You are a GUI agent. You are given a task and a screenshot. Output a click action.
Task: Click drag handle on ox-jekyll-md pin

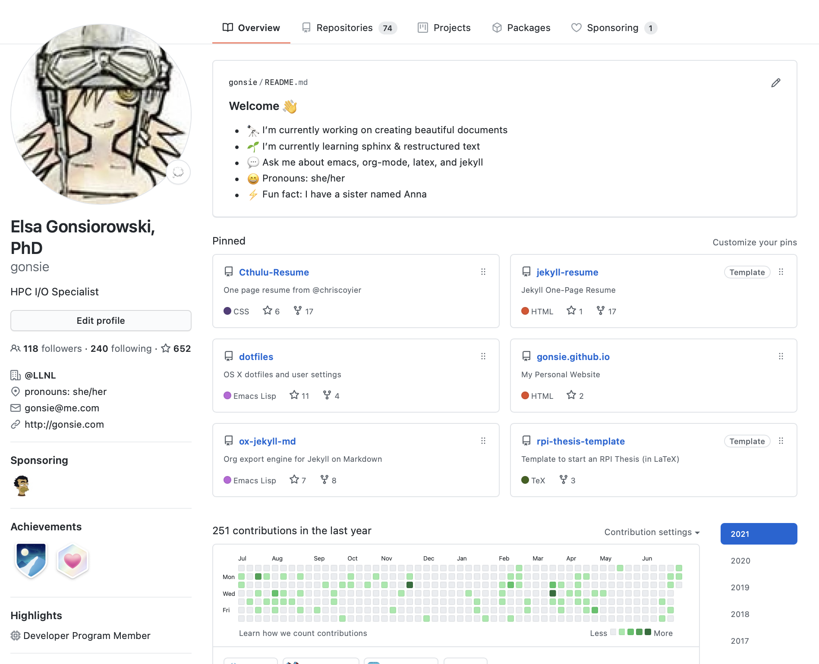(483, 441)
